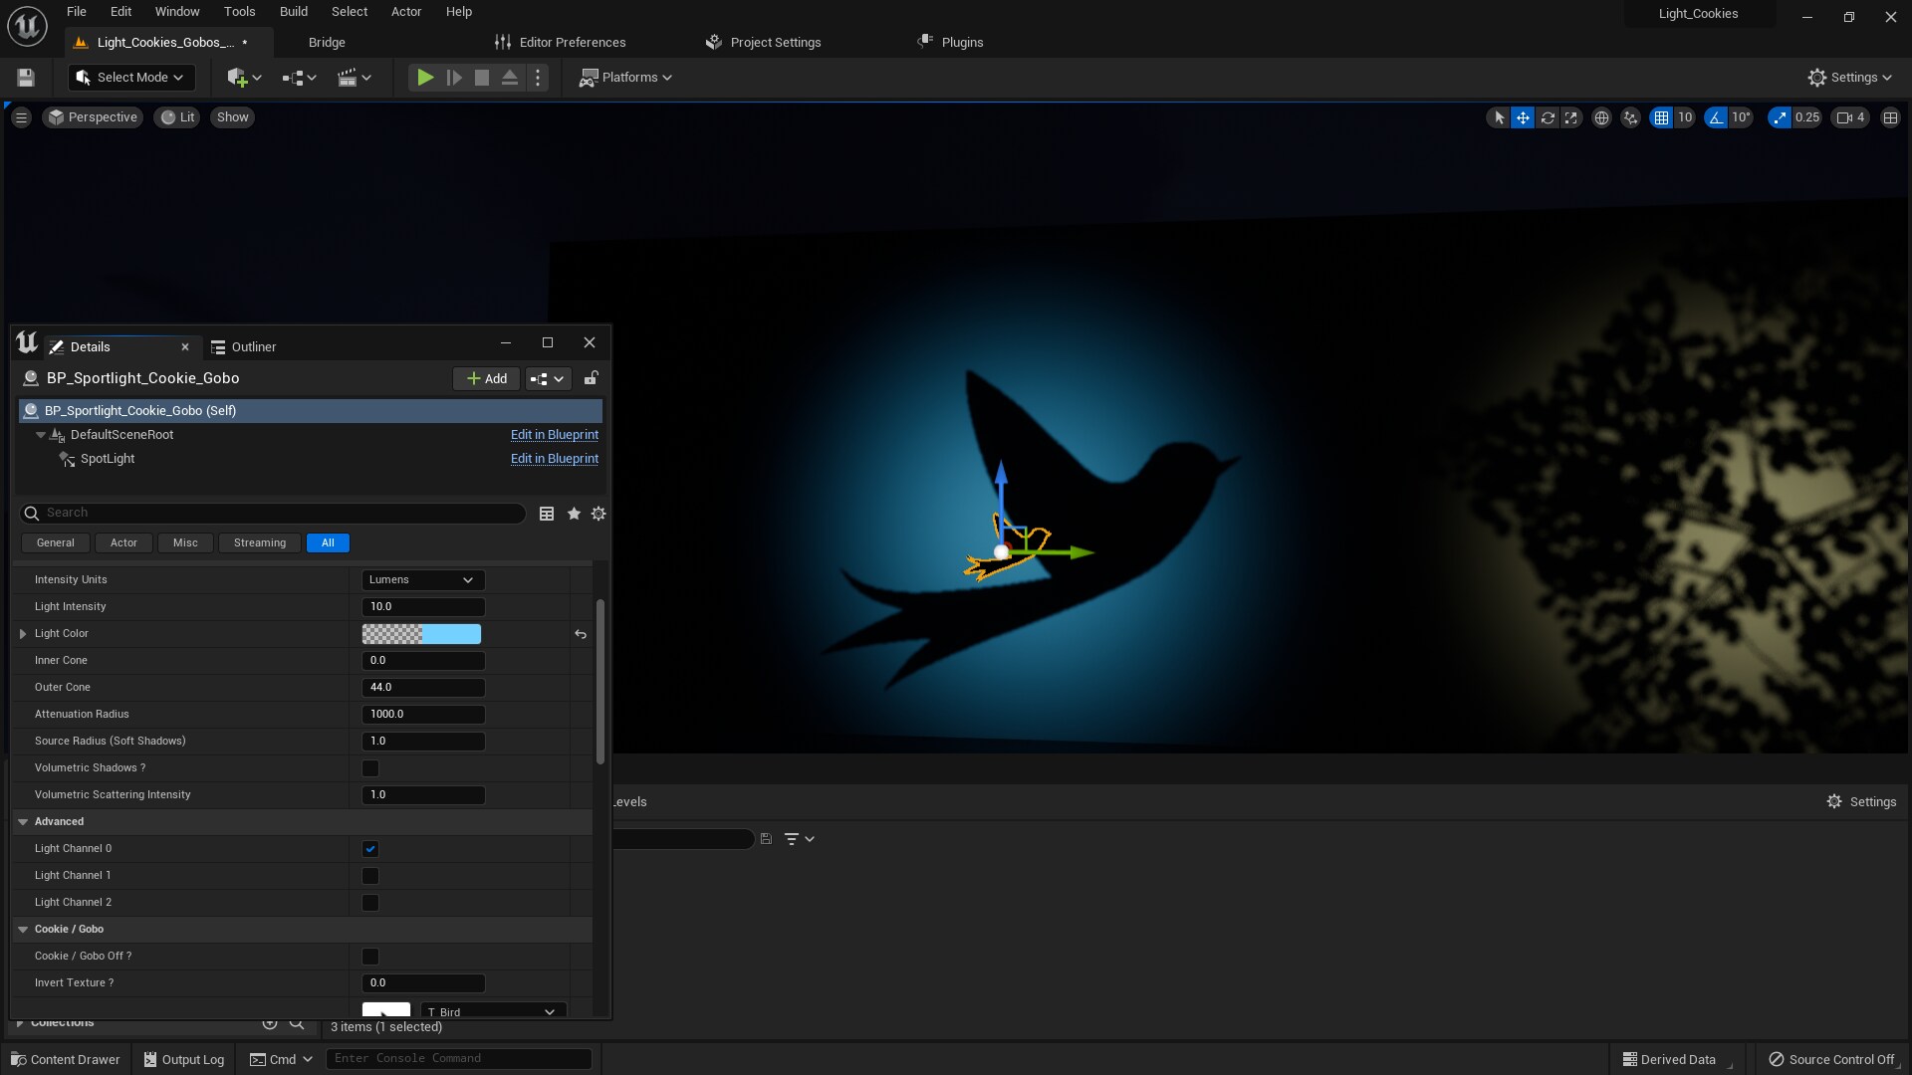The width and height of the screenshot is (1912, 1075).
Task: Uncheck Light Channel 0
Action: click(369, 848)
